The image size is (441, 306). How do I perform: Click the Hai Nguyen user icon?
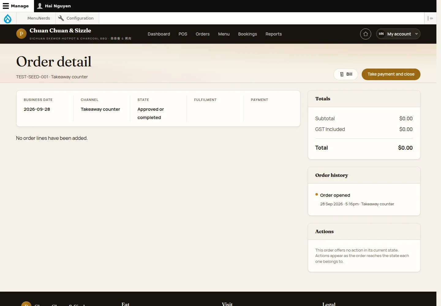pos(40,6)
